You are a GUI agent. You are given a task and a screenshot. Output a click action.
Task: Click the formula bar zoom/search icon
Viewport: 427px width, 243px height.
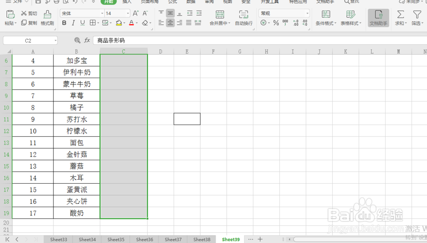pos(77,40)
